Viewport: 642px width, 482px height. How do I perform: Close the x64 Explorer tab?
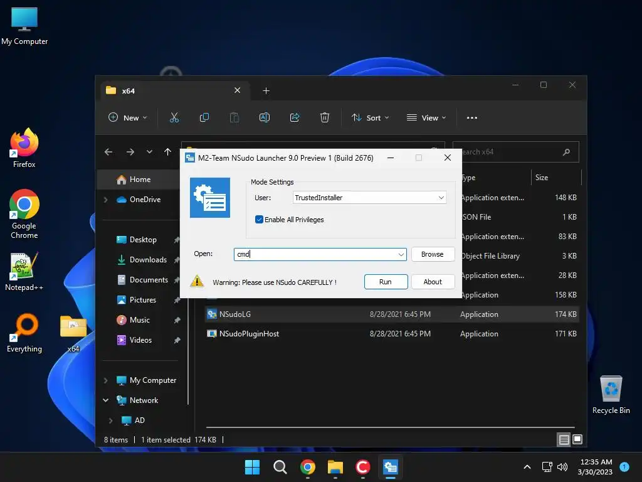click(x=237, y=90)
